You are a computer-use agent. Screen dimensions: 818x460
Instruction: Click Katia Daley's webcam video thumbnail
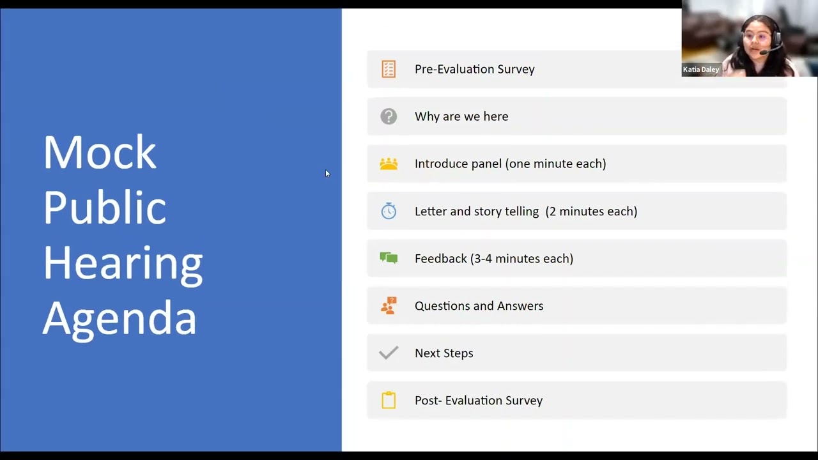(x=750, y=38)
